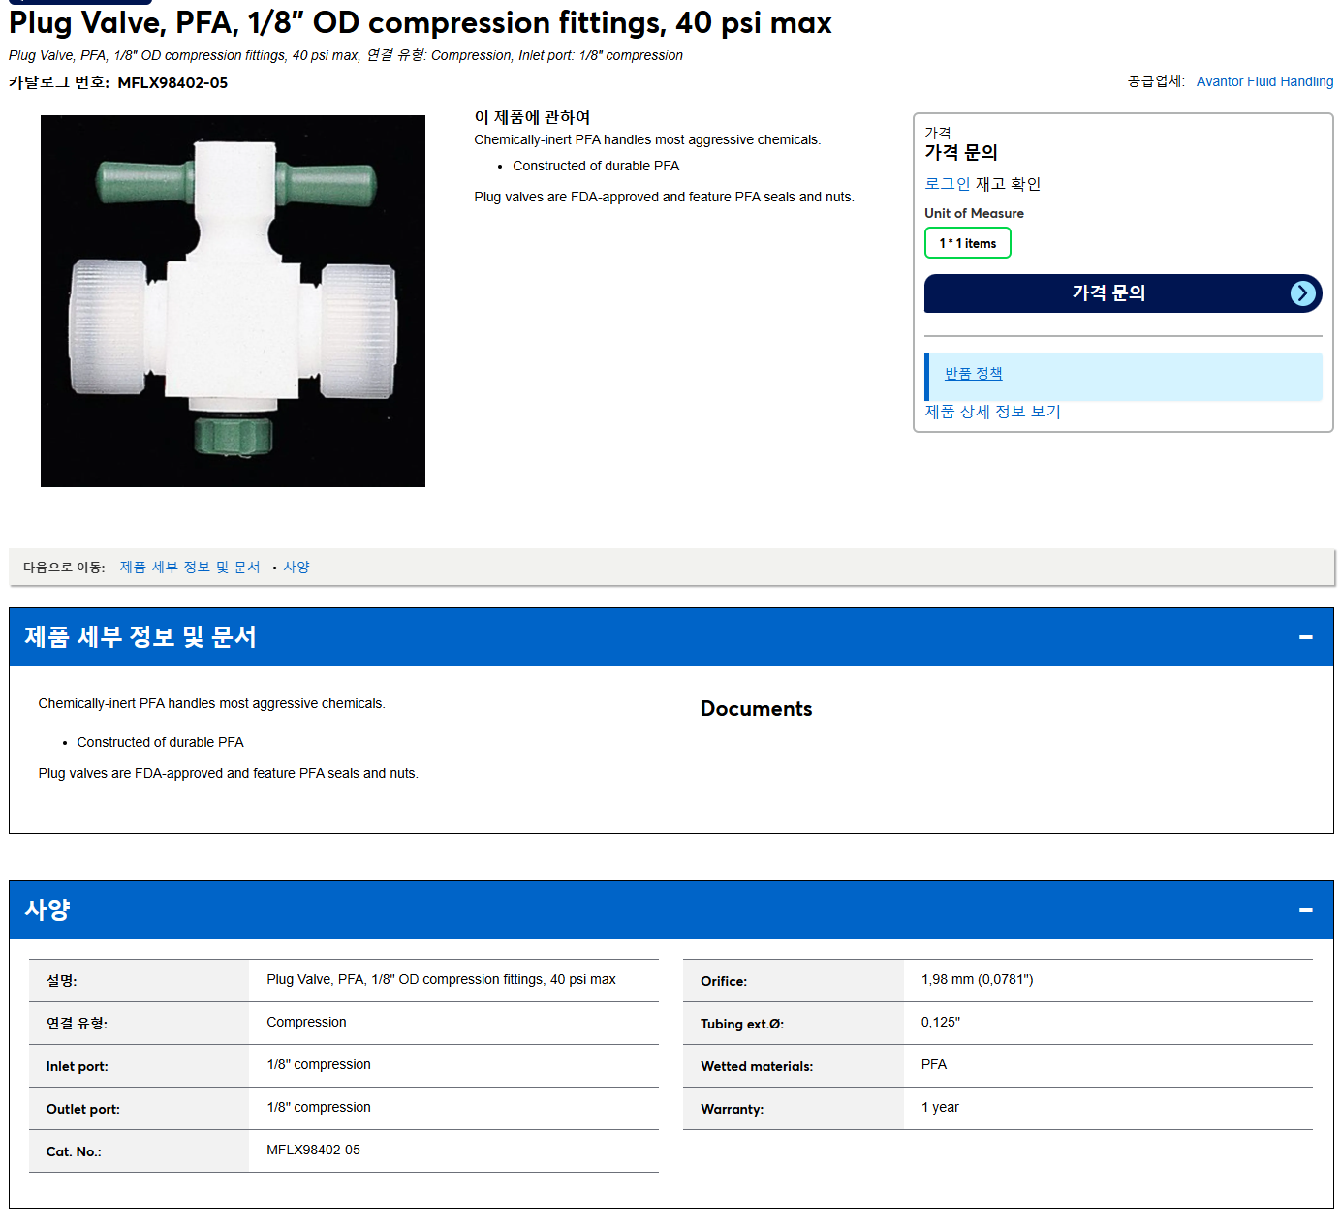Click the Unit of Measure label

point(974,214)
